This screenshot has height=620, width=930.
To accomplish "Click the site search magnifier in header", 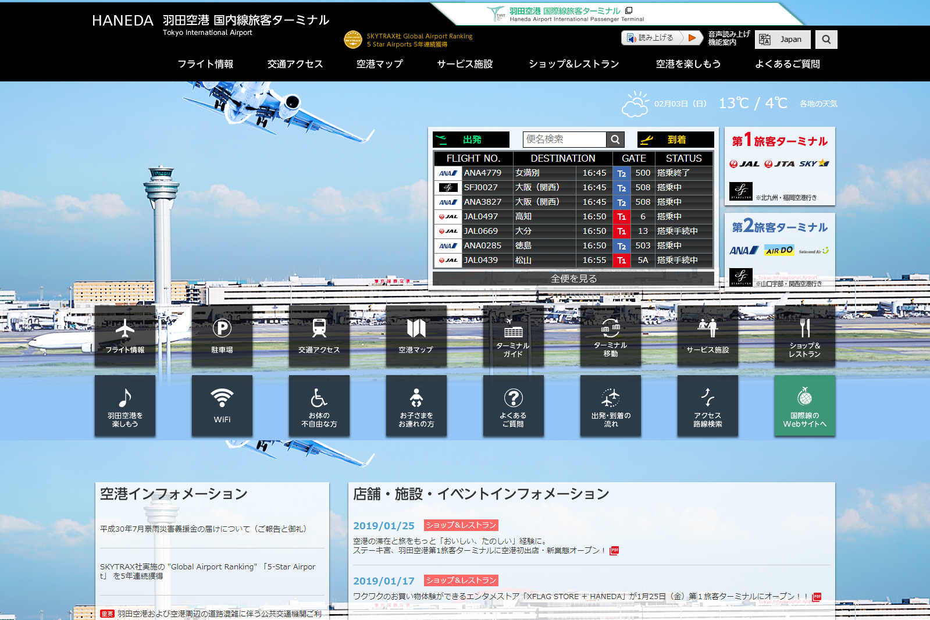I will (x=826, y=40).
